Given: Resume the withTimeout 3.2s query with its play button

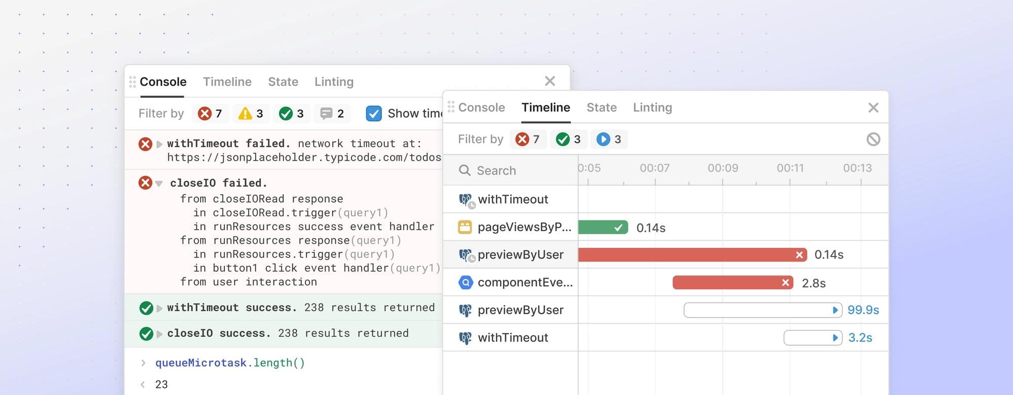Looking at the screenshot, I should pyautogui.click(x=835, y=337).
